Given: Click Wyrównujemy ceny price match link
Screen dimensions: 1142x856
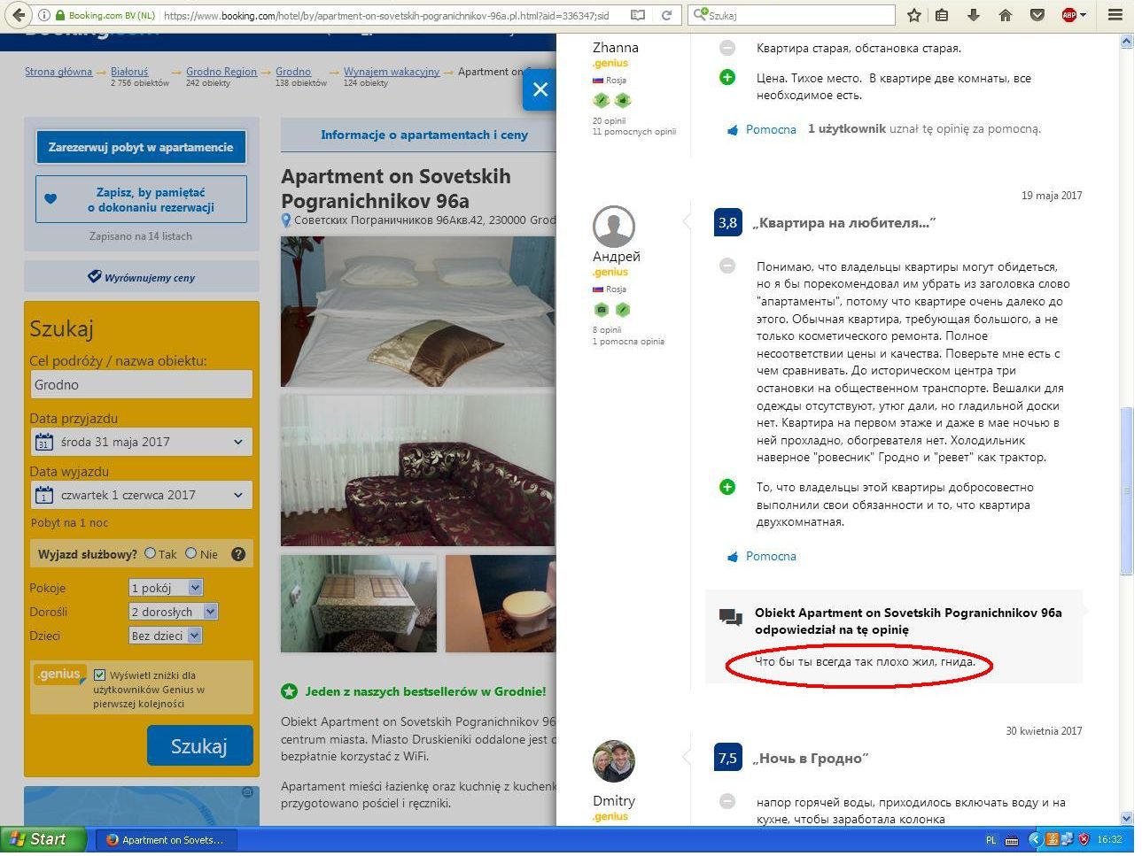Looking at the screenshot, I should pyautogui.click(x=142, y=277).
